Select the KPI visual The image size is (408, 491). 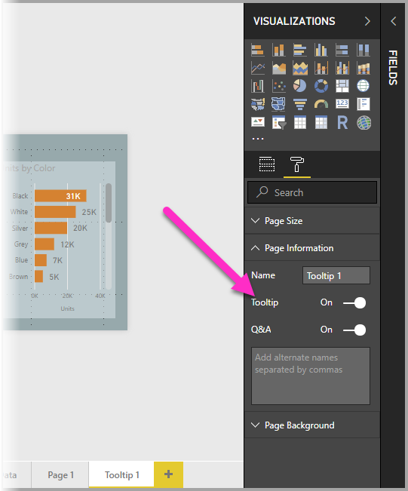(x=258, y=122)
